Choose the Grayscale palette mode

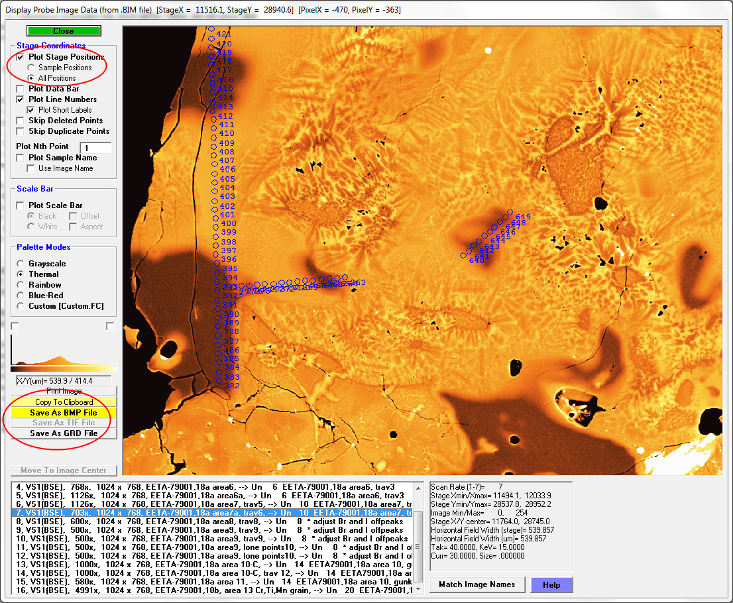(x=21, y=264)
